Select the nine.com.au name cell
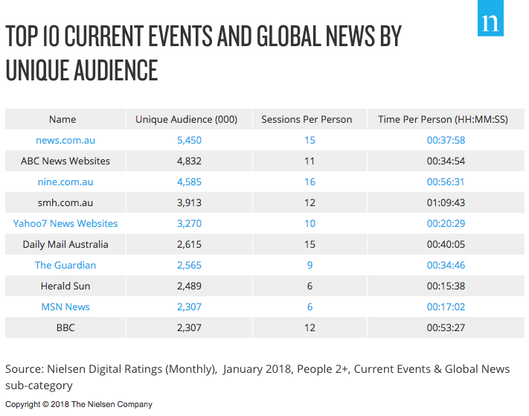 point(65,182)
